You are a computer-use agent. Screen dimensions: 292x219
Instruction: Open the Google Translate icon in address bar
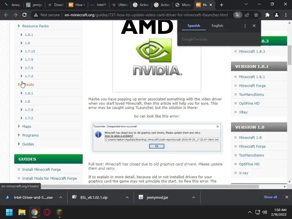238,15
